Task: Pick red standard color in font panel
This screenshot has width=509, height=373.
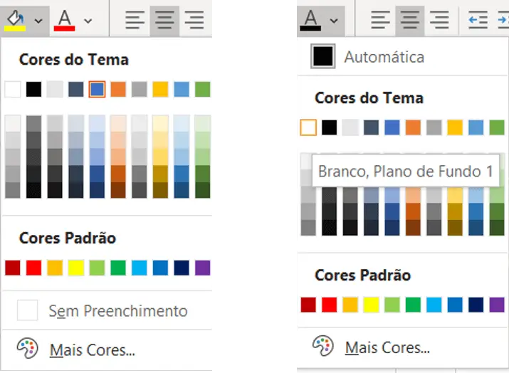Action: pyautogui.click(x=329, y=305)
